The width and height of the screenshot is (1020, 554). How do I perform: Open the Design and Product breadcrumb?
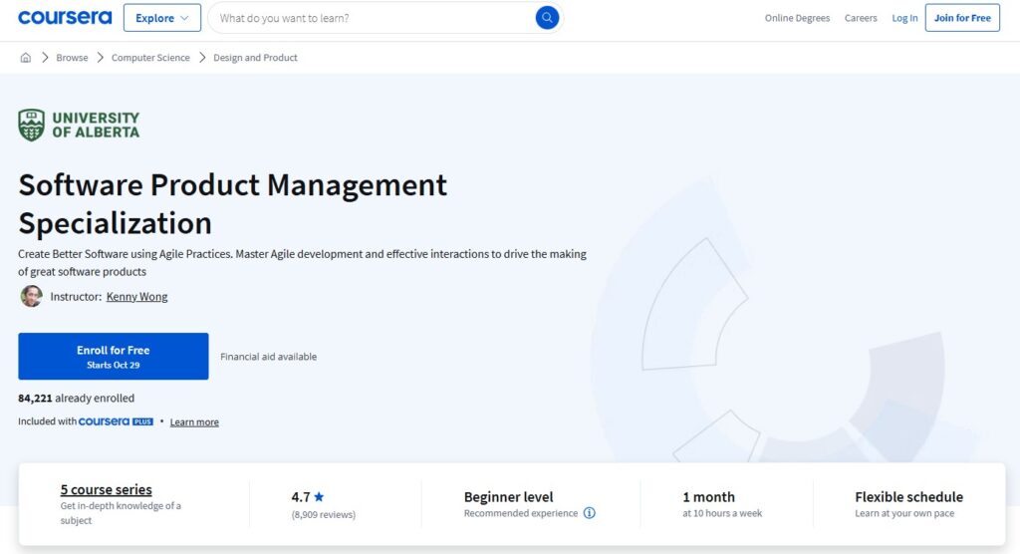[255, 57]
